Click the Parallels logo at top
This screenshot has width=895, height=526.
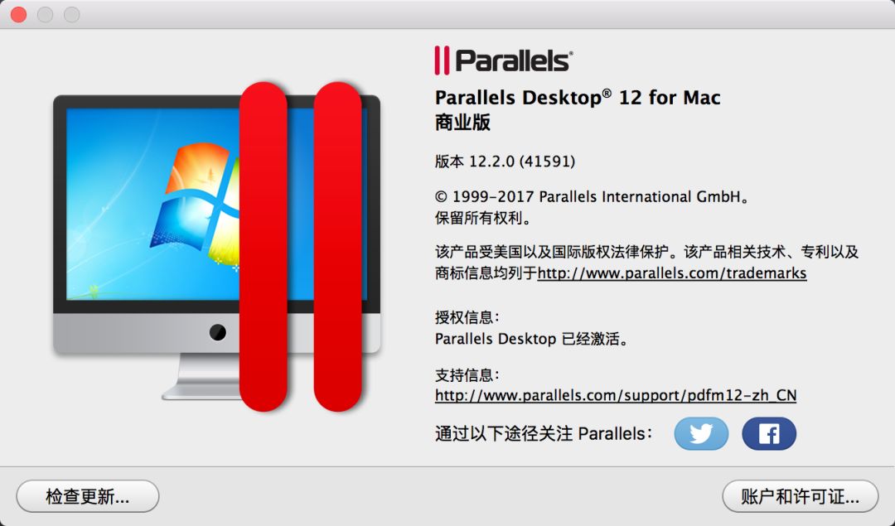coord(504,60)
